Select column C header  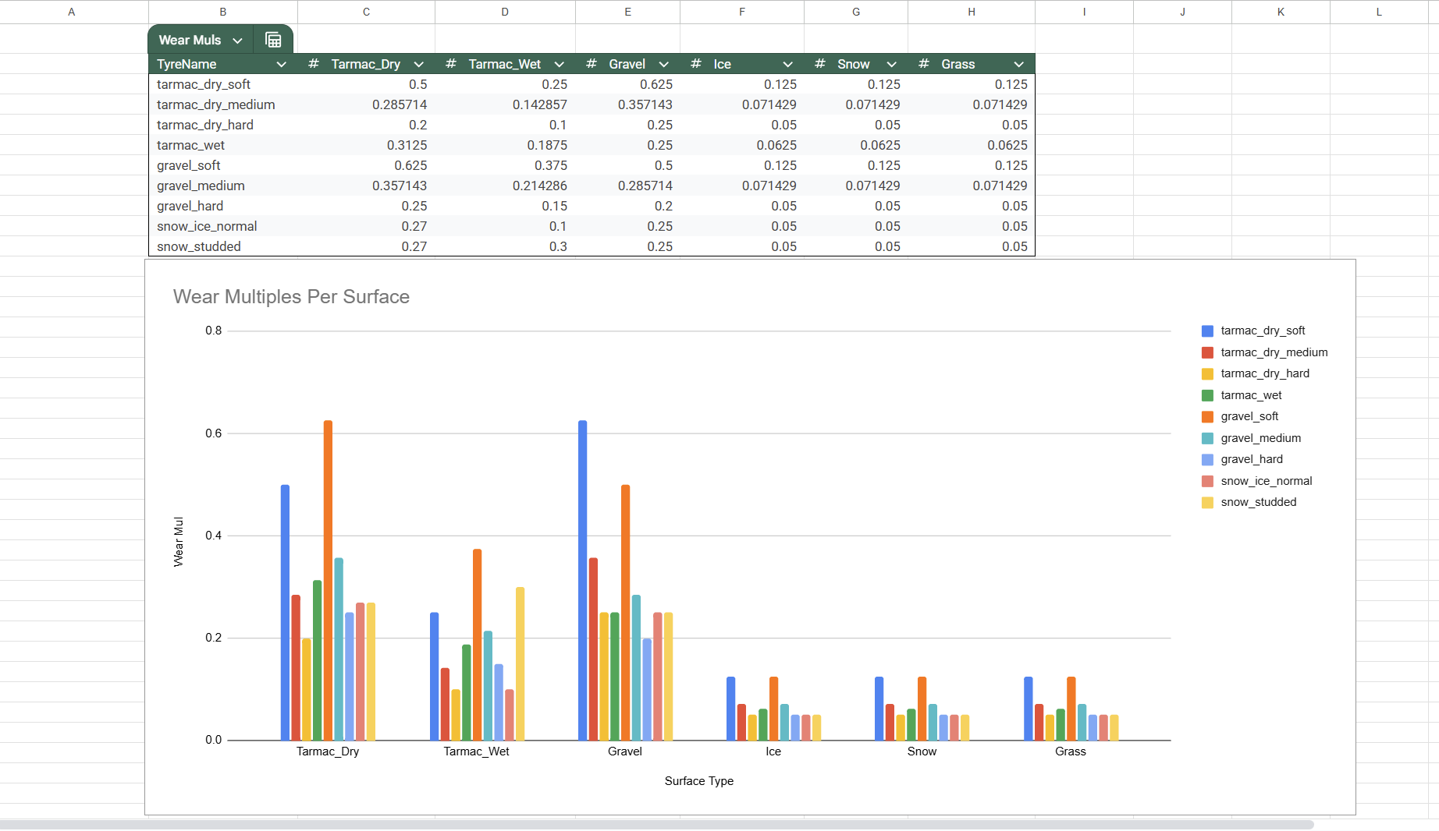tap(366, 12)
